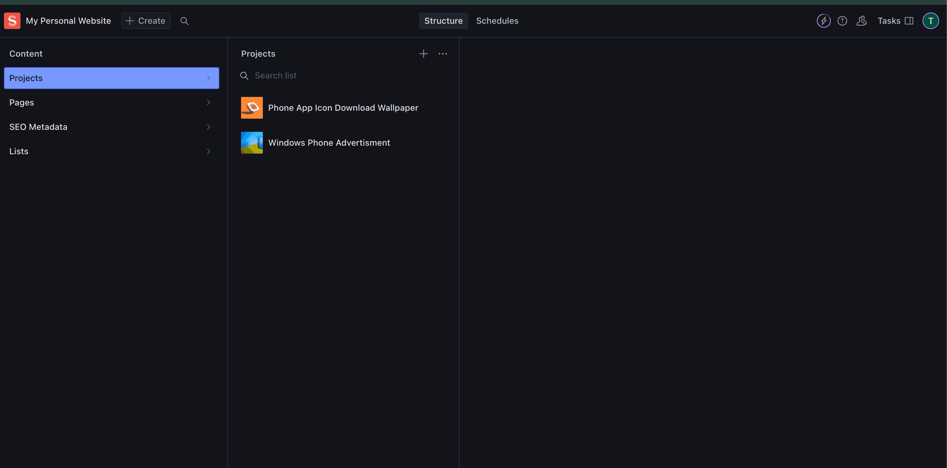Toggle the Tasks side panel
This screenshot has height=468, width=947.
(x=895, y=21)
